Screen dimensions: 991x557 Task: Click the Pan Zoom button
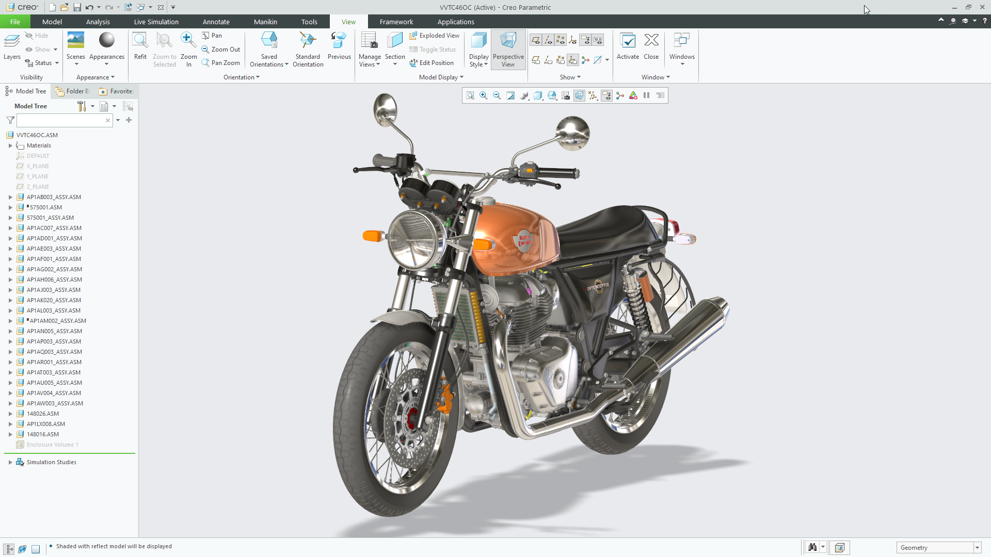pyautogui.click(x=221, y=63)
